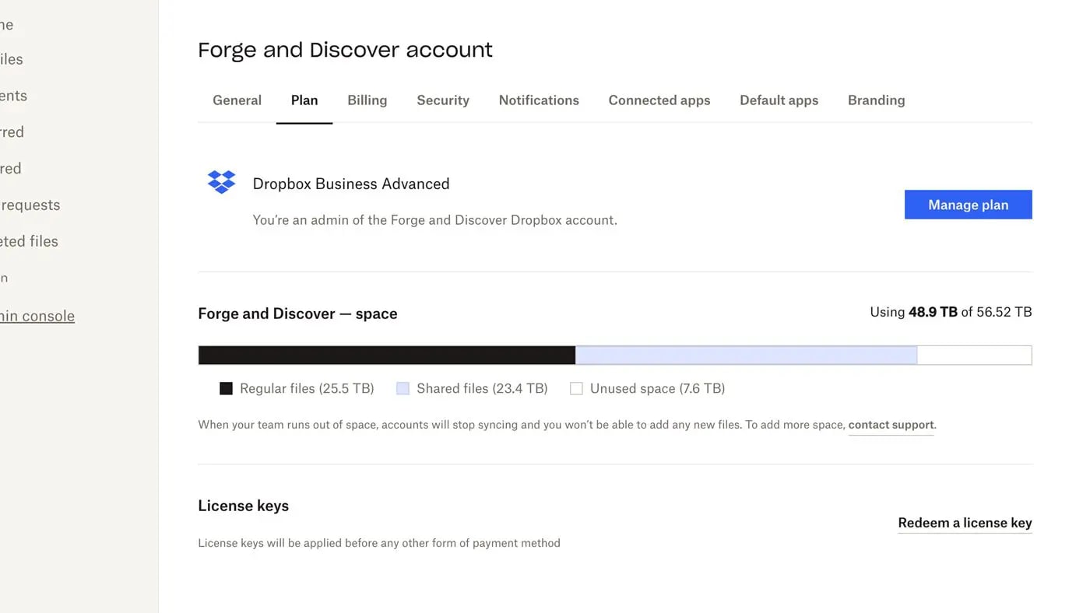Open the contact support link

891,424
